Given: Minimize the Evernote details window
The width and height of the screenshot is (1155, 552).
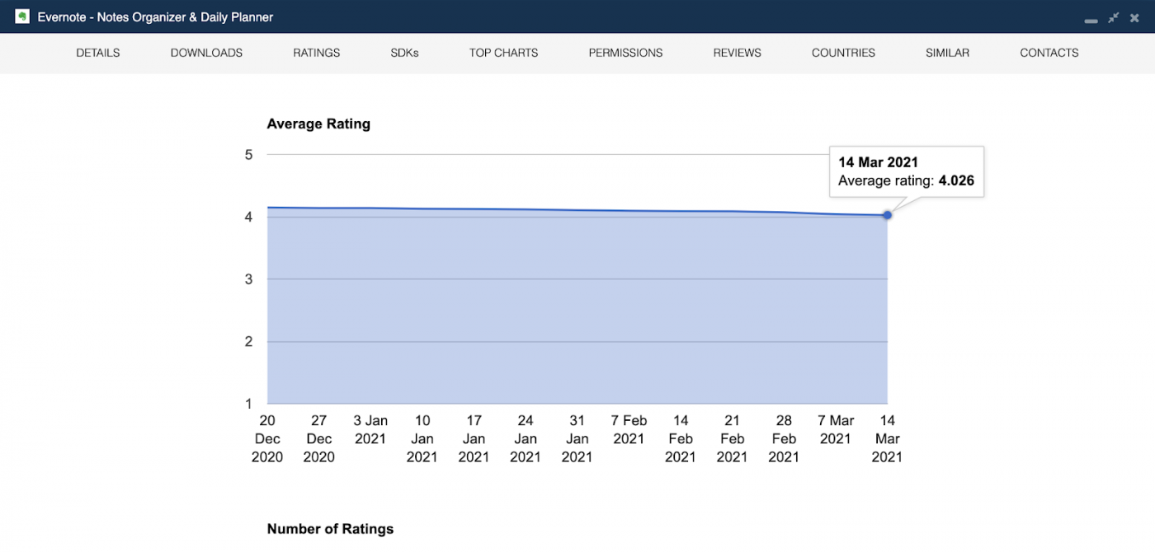Looking at the screenshot, I should [1091, 20].
